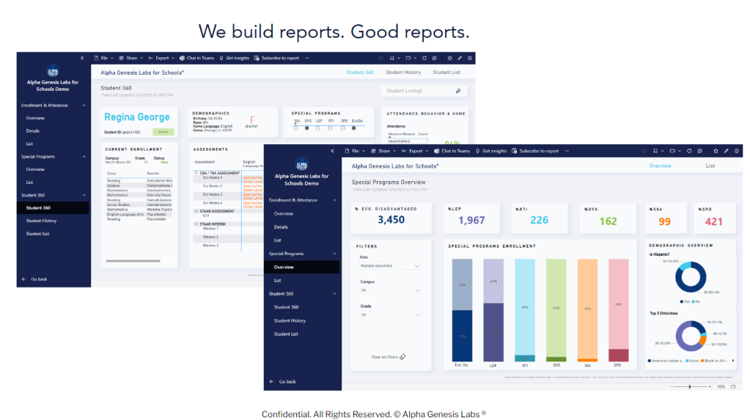The image size is (750, 420).
Task: Click the edit pencil in Student 360 toolbar
Action: coord(460,58)
